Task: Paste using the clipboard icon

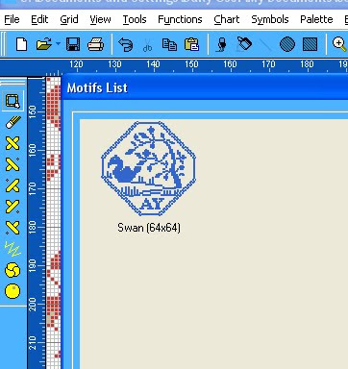Action: (x=191, y=44)
